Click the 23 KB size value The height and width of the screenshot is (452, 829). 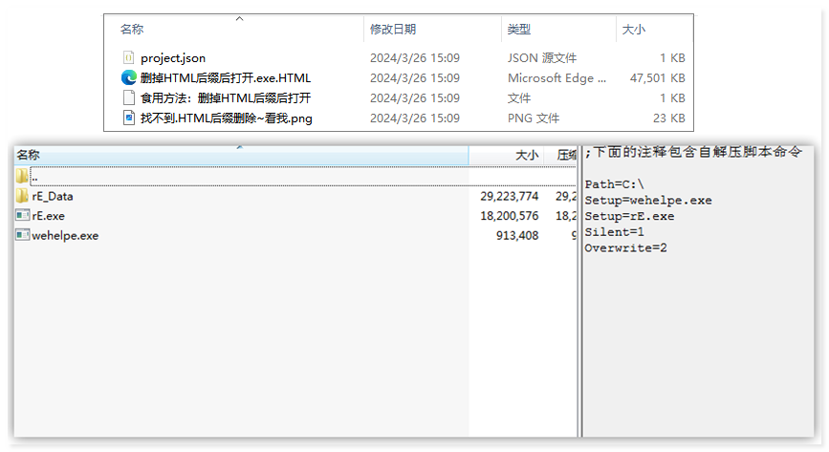[668, 118]
